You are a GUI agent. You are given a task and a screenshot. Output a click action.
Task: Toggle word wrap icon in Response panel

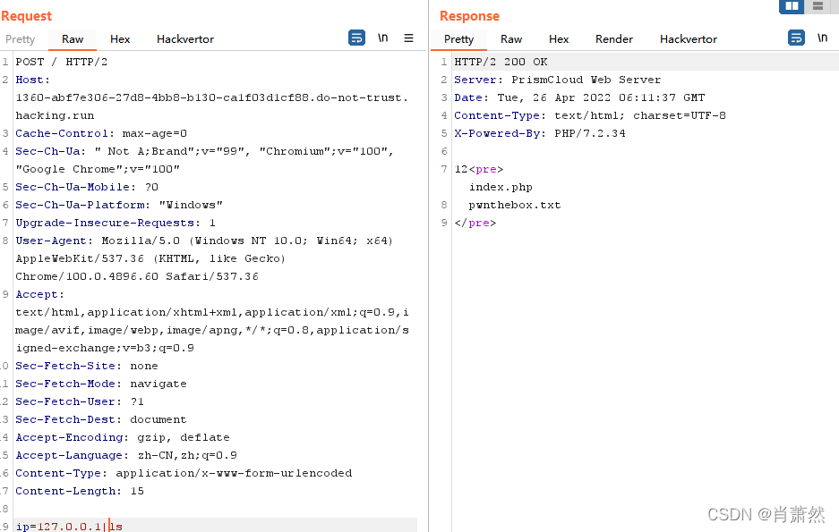(x=796, y=38)
